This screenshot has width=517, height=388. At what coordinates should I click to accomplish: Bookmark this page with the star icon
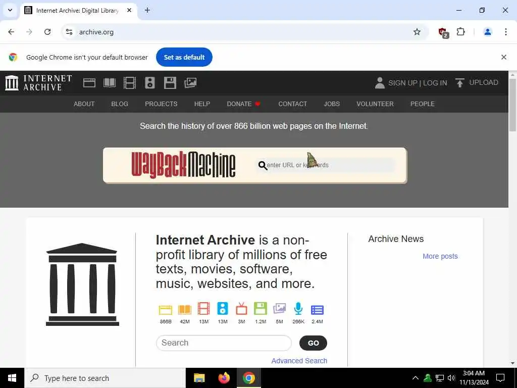click(x=417, y=32)
